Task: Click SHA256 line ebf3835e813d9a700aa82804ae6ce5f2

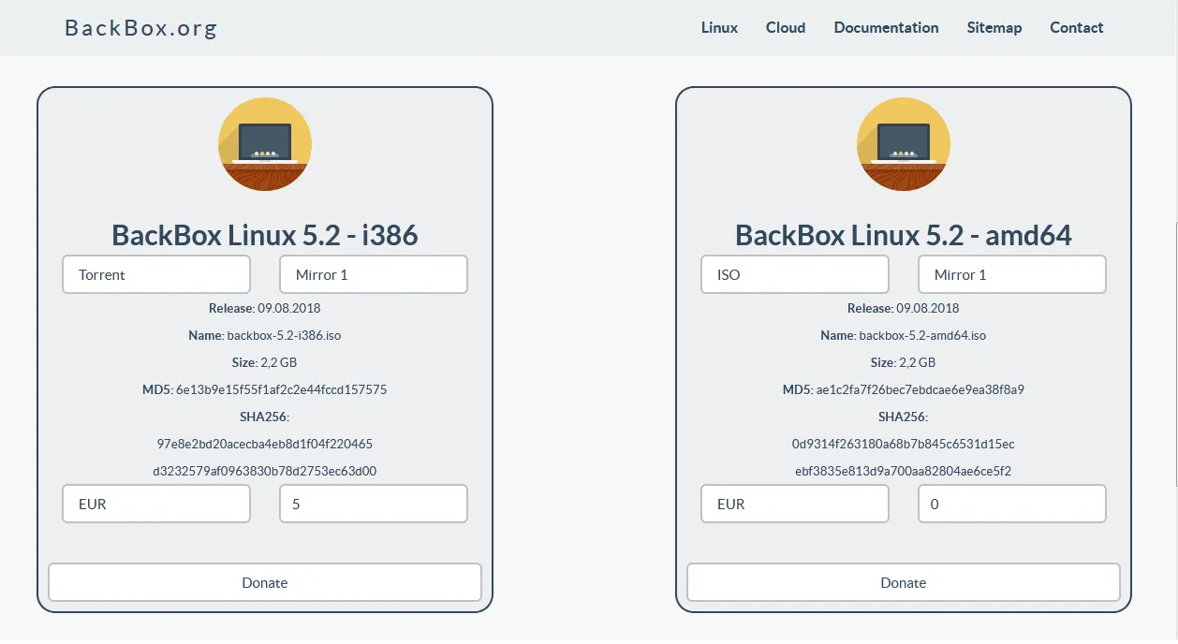Action: (904, 471)
